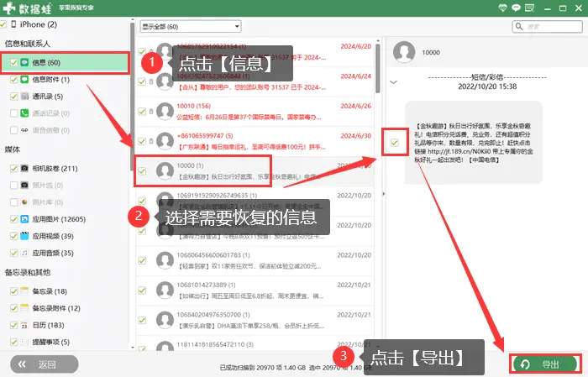The image size is (588, 377).
Task: Uncheck the 相机胶卷 (211) checkbox
Action: [14, 168]
